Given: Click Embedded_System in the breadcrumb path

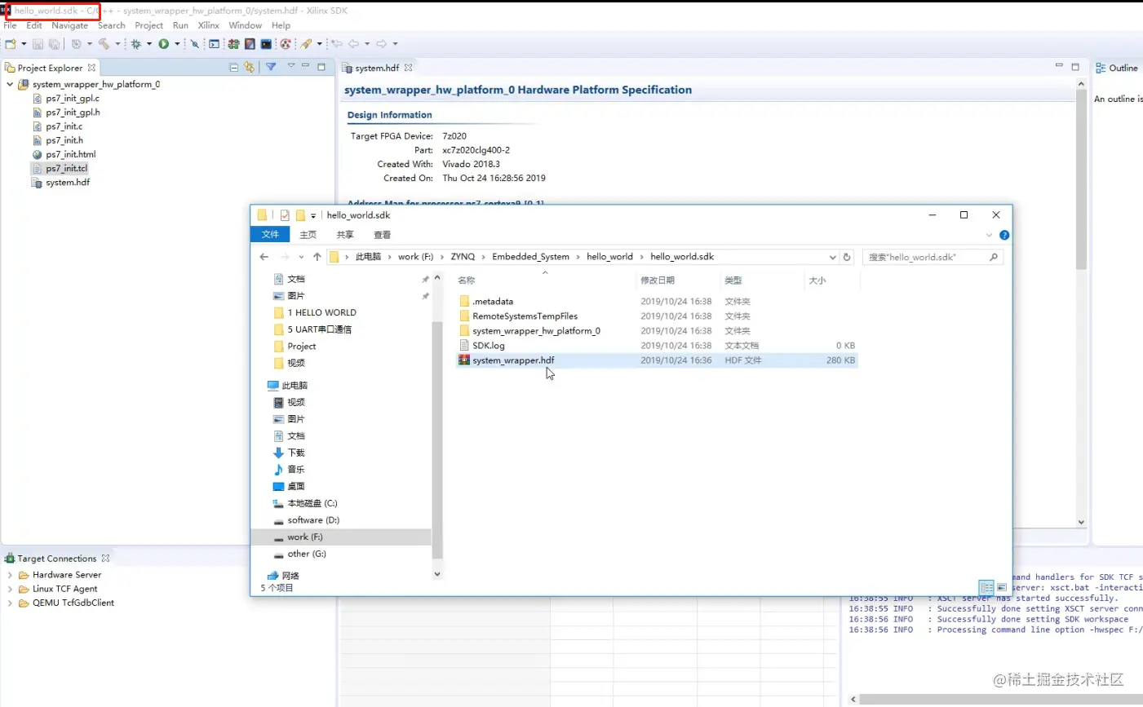Looking at the screenshot, I should (x=530, y=257).
